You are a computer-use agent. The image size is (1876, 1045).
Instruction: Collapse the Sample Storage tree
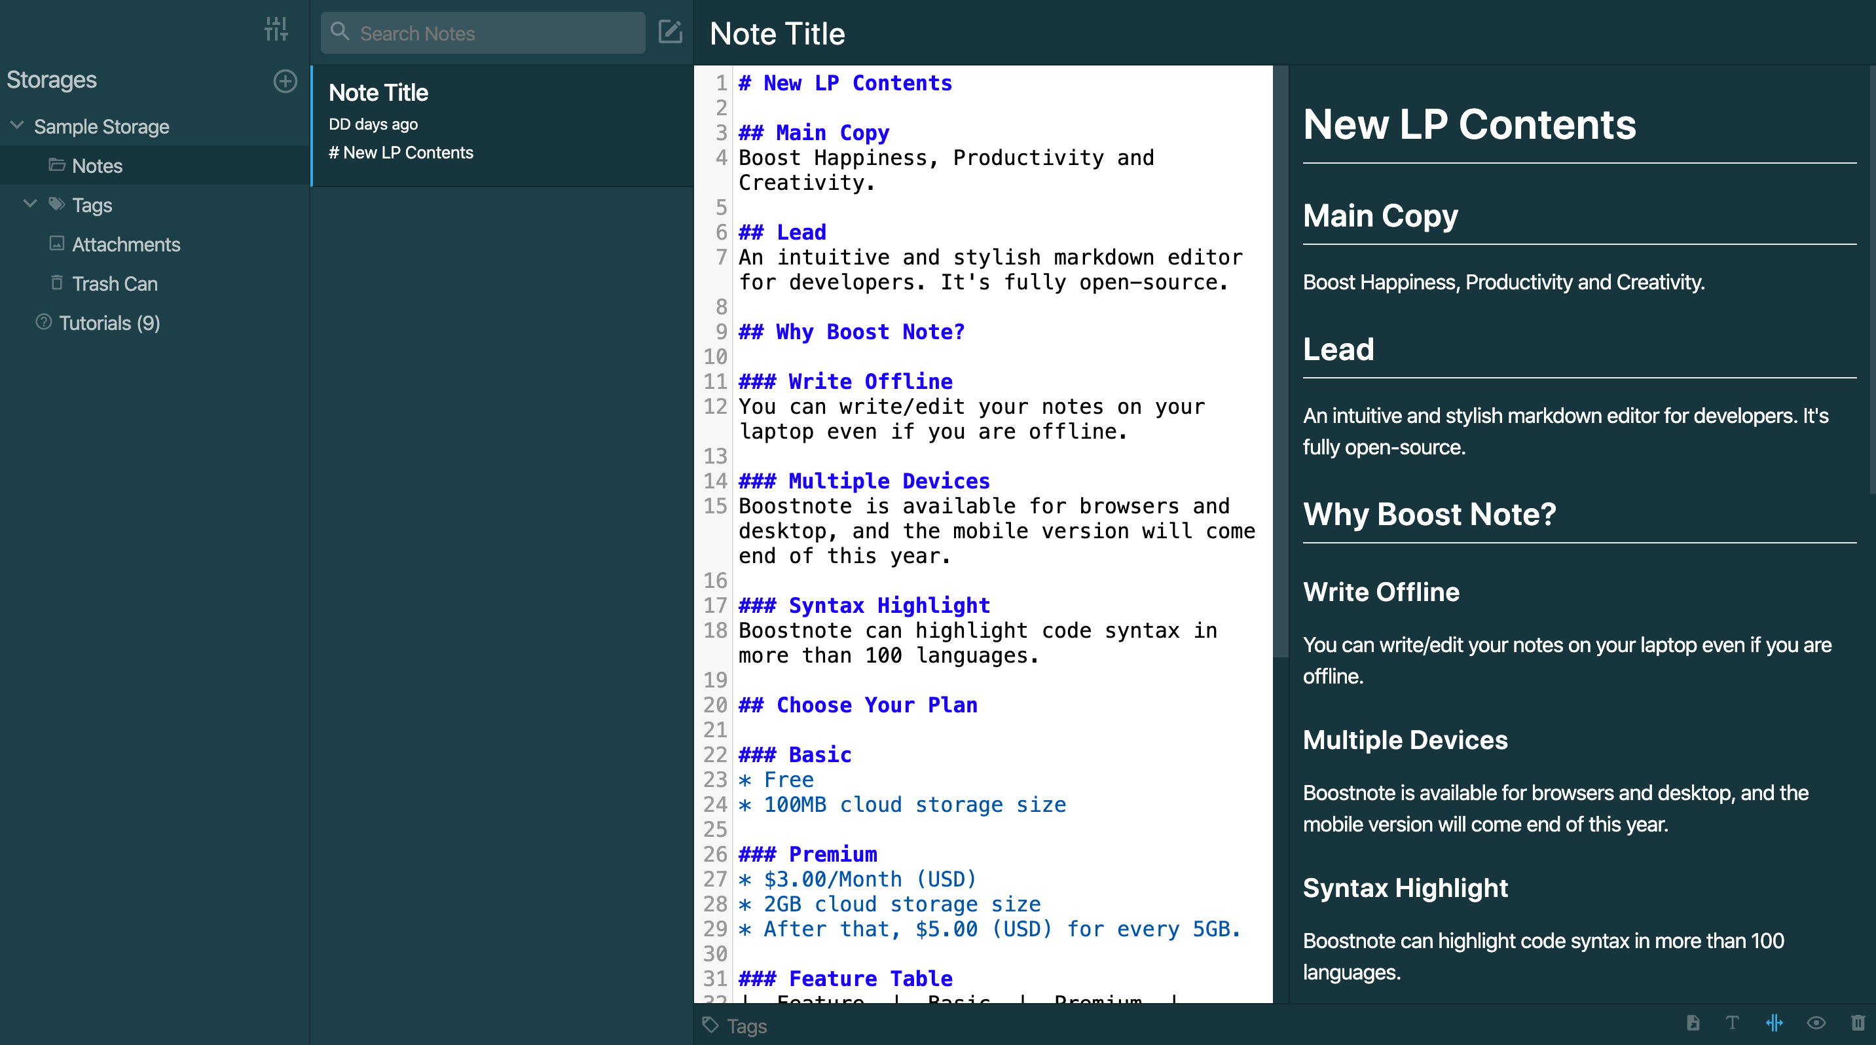(x=18, y=125)
